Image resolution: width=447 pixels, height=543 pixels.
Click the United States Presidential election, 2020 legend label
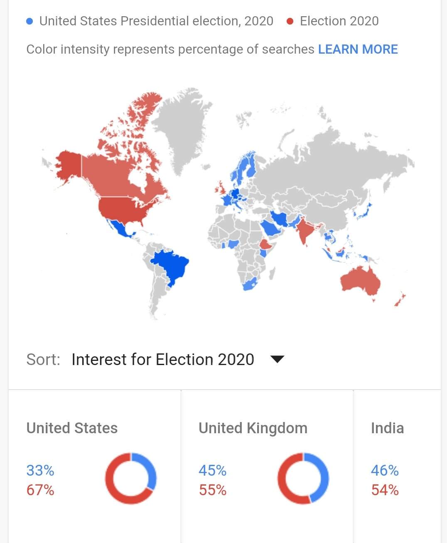tap(156, 21)
